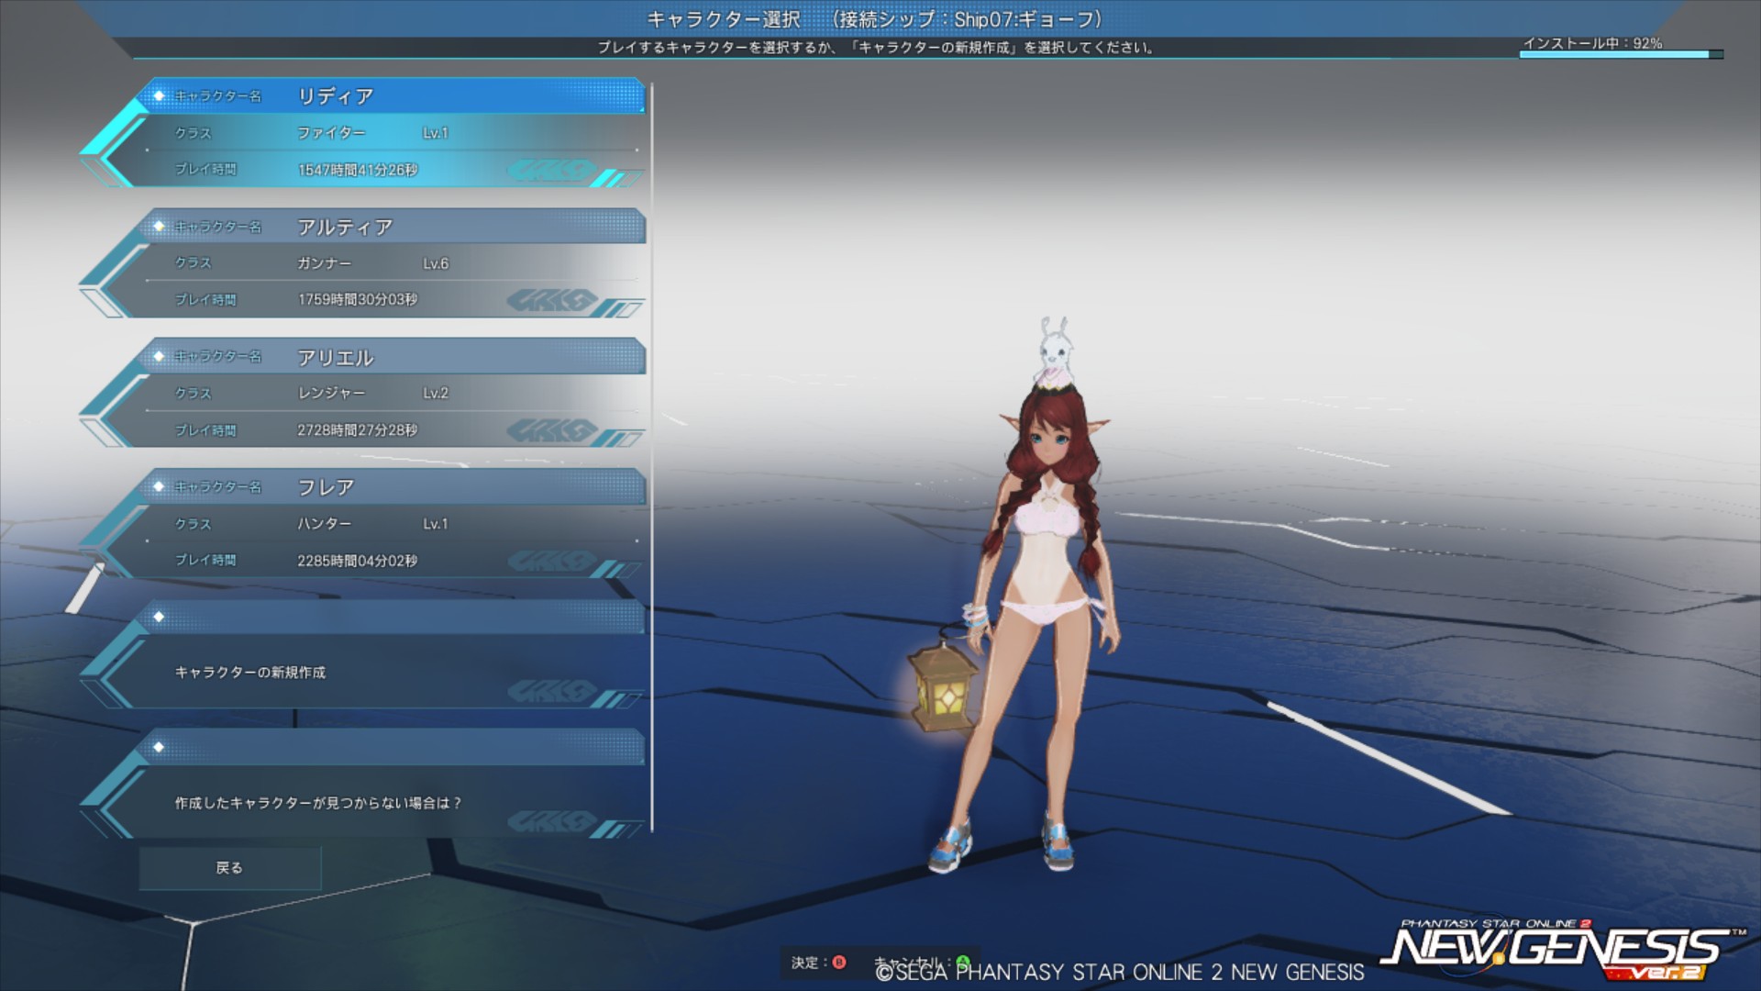Open キャラクターの新規作成 to create a character
1761x991 pixels.
[367, 673]
